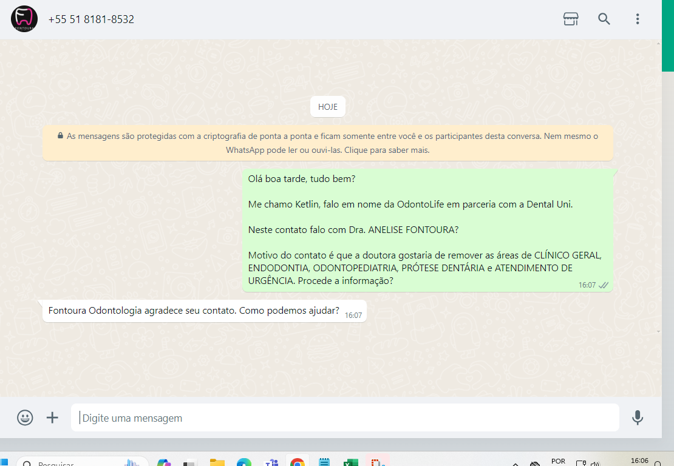674x466 pixels.
Task: Click the POR language indicator in tray
Action: 558,462
